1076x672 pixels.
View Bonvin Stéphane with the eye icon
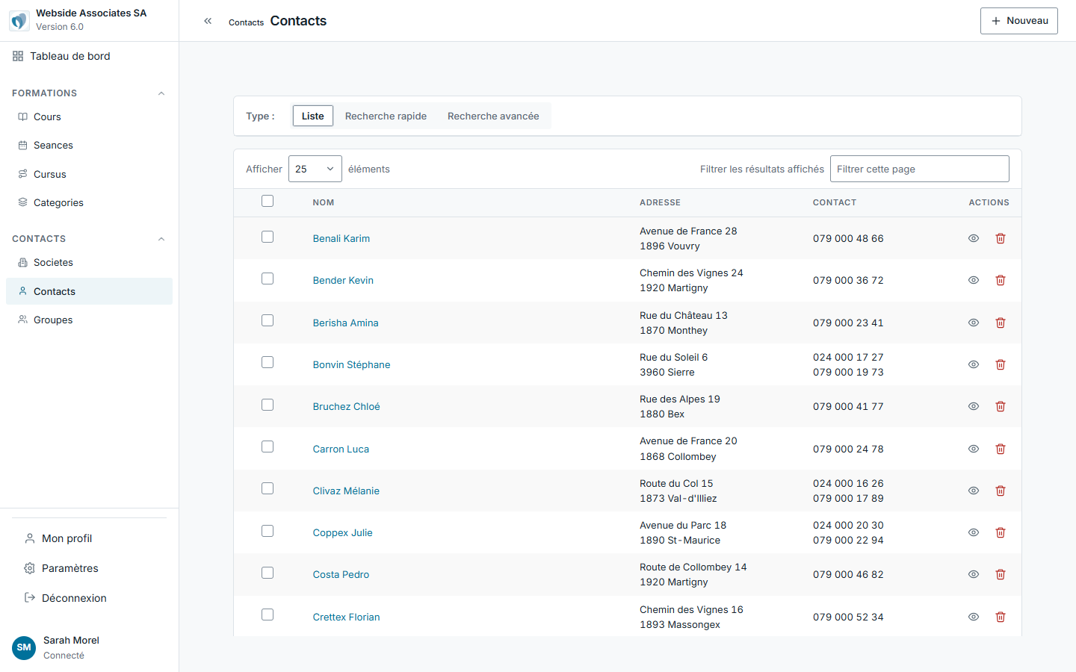(974, 364)
